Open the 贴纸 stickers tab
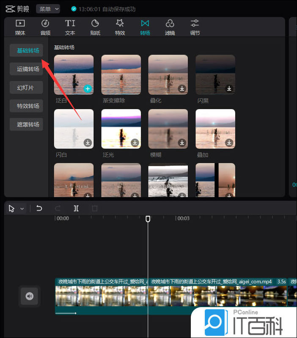The image size is (297, 338). click(x=95, y=27)
